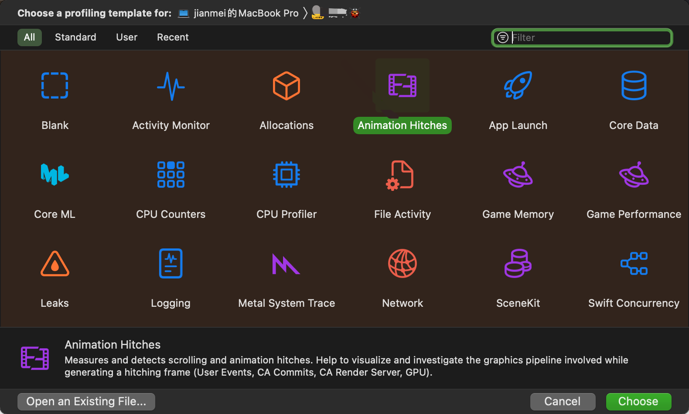Image resolution: width=689 pixels, height=414 pixels.
Task: Choose the Metal System Trace icon
Action: 287,264
